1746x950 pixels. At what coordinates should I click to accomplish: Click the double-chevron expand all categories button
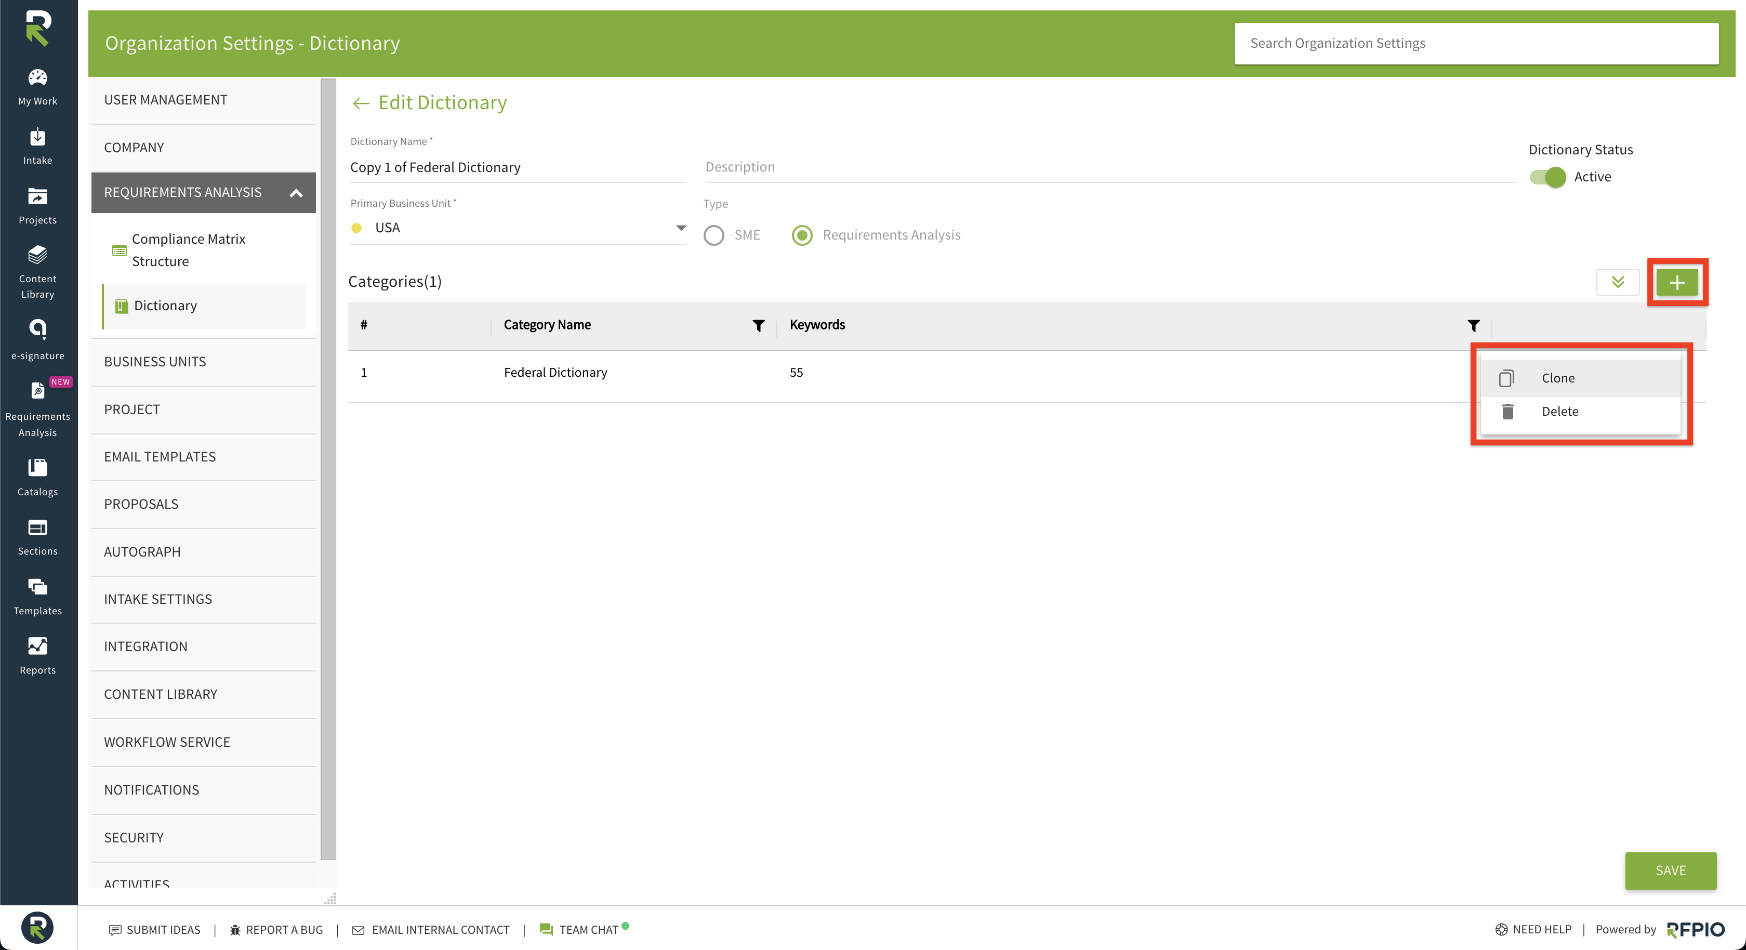point(1617,283)
